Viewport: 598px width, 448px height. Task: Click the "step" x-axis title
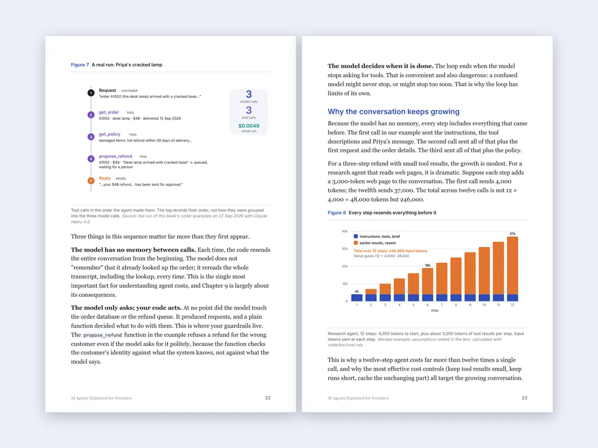click(435, 310)
